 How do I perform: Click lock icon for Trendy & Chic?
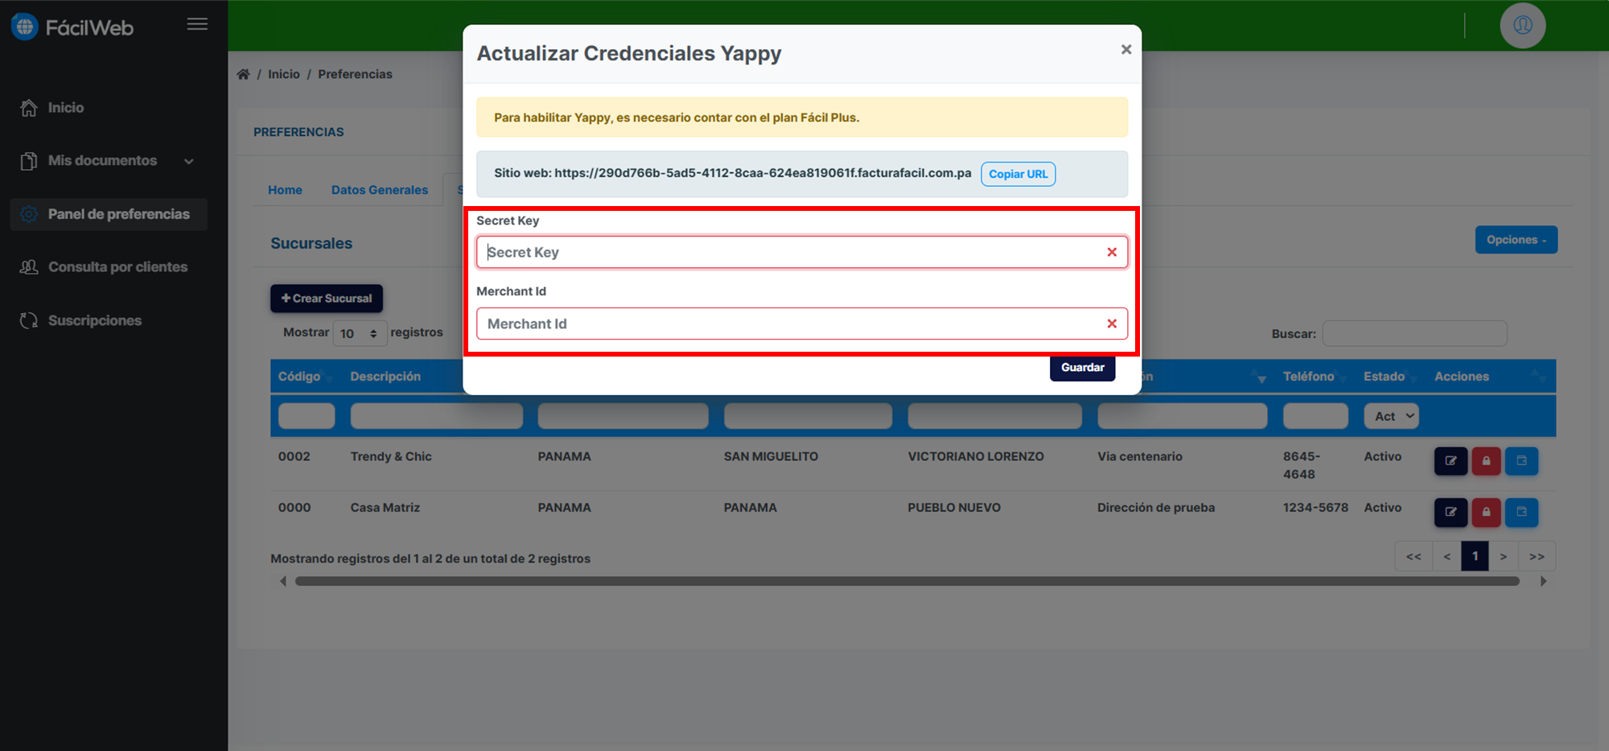1486,461
